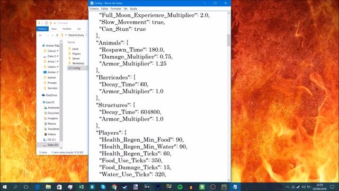Select the Transferências folder under Este PC
Image resolution: width=339 pixels, height=191 pixels.
[53, 129]
